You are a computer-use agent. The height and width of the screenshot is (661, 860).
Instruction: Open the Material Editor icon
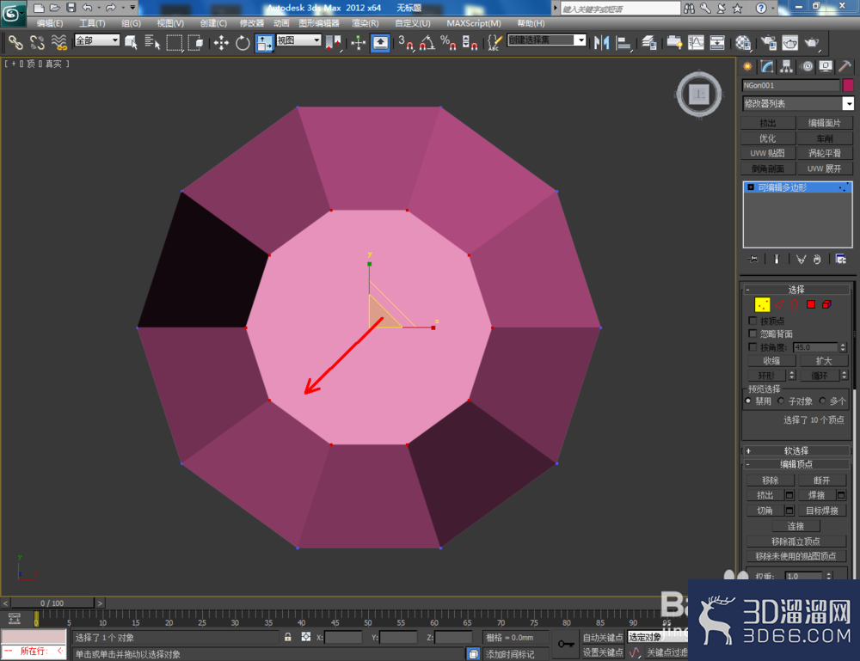point(743,42)
